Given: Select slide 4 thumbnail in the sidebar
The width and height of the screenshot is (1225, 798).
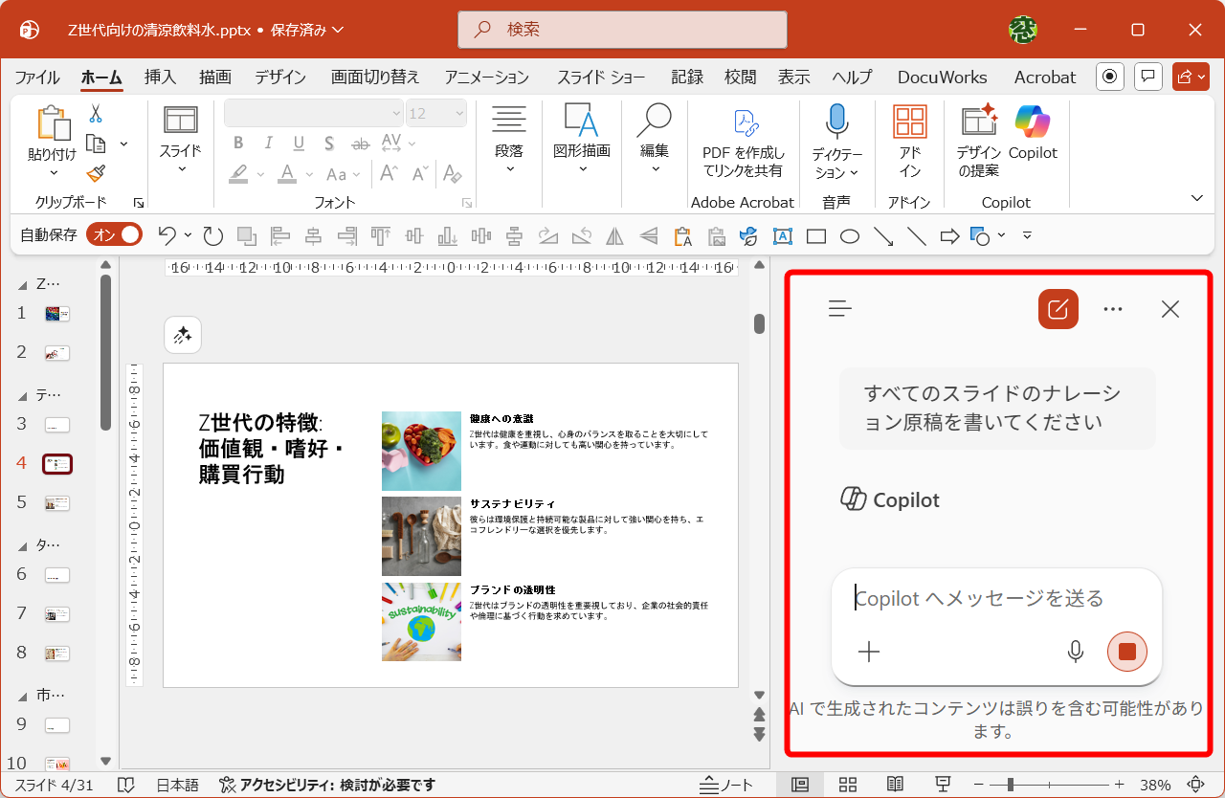Looking at the screenshot, I should (56, 463).
